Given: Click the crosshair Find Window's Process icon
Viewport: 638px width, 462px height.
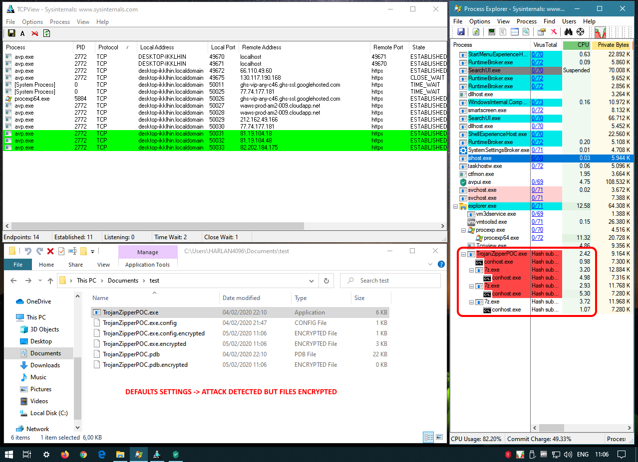Looking at the screenshot, I should pos(580,32).
